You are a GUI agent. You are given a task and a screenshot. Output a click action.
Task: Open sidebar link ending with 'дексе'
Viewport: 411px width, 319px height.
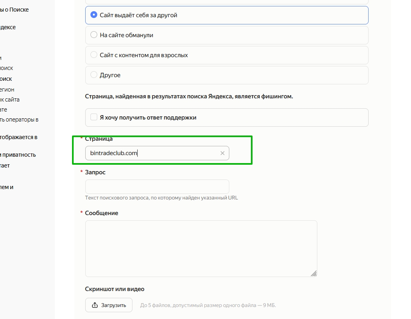8,27
